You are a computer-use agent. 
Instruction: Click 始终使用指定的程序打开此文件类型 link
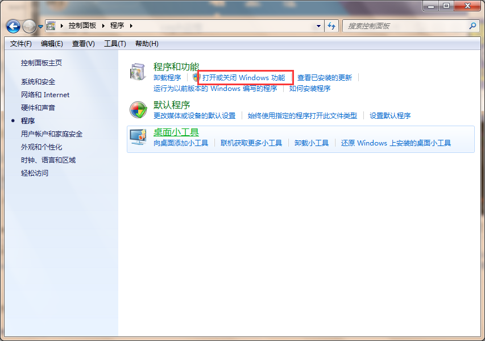(302, 115)
